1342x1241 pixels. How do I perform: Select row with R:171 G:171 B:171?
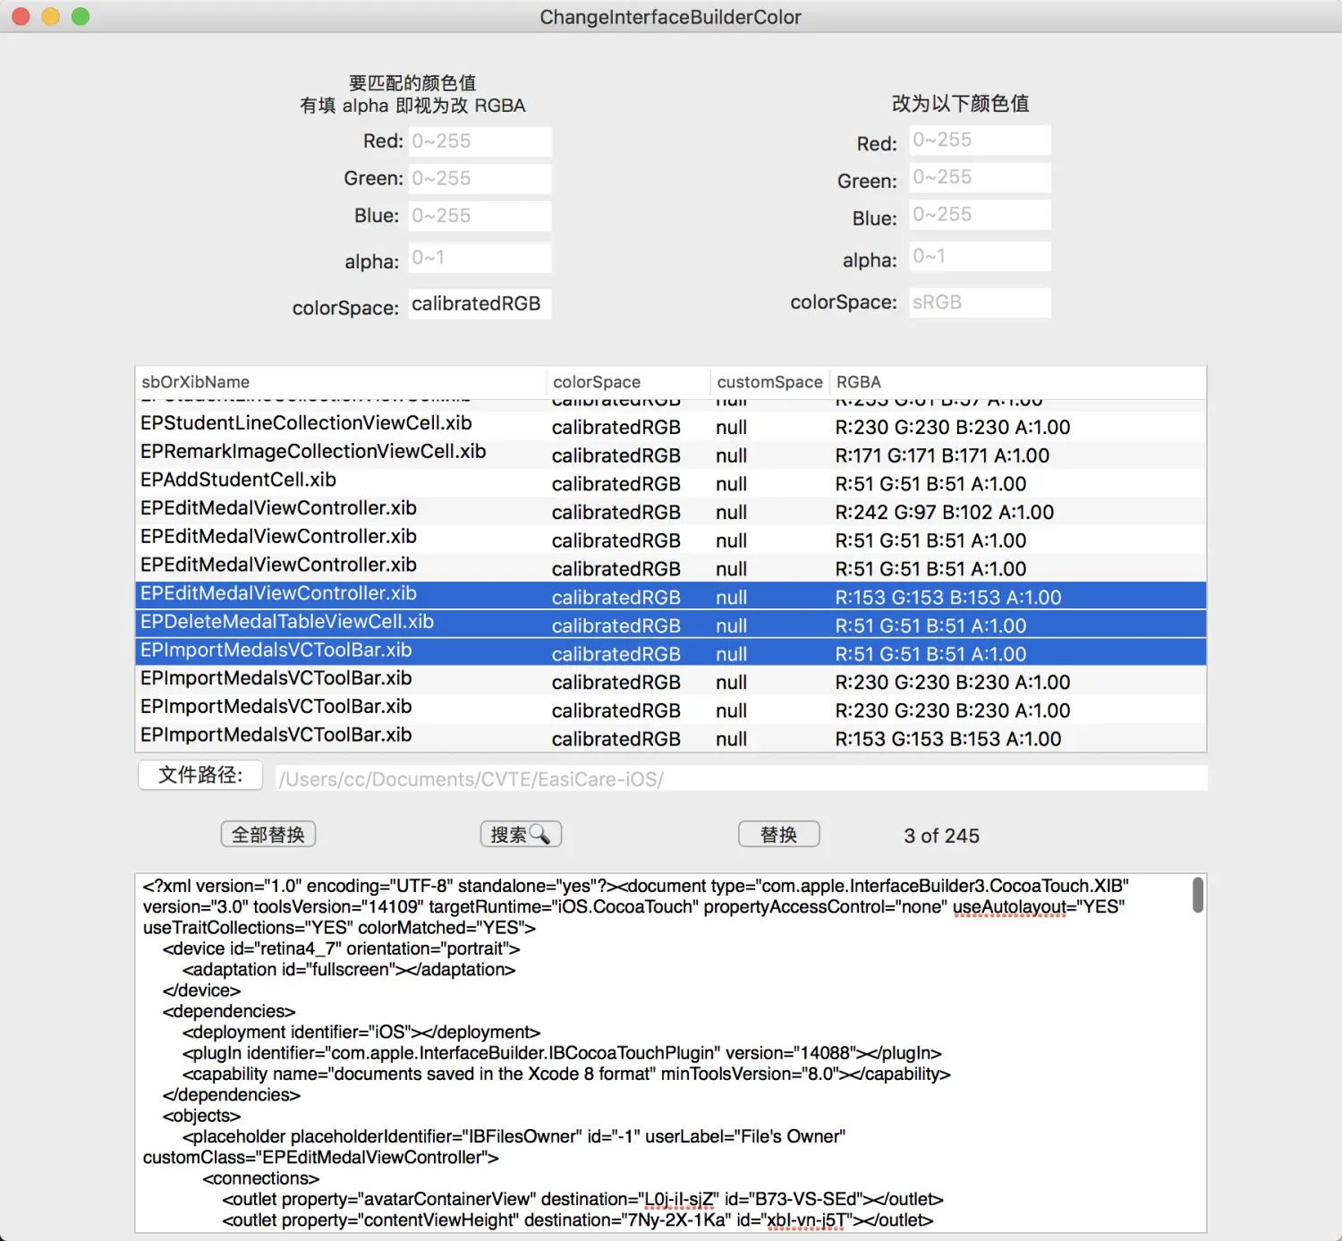click(x=671, y=455)
